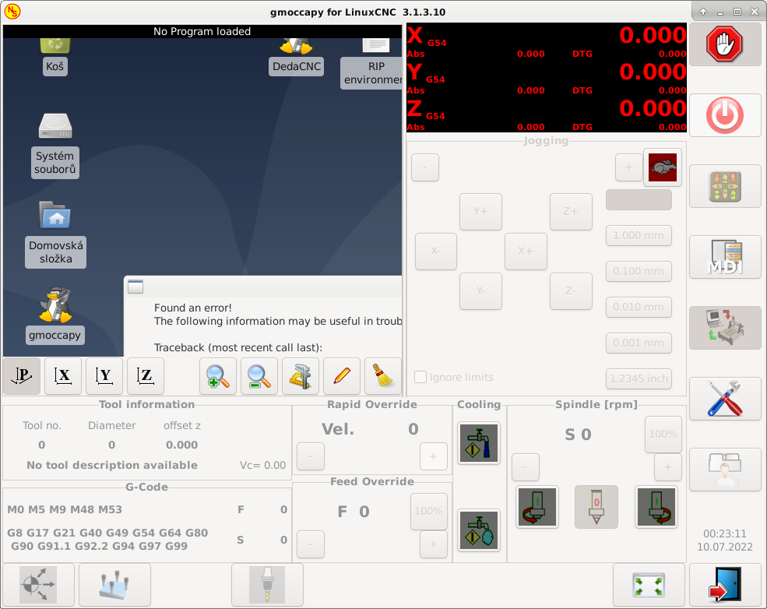Decrease jog velocity with minus button
Image resolution: width=767 pixels, height=609 pixels.
pyautogui.click(x=425, y=167)
